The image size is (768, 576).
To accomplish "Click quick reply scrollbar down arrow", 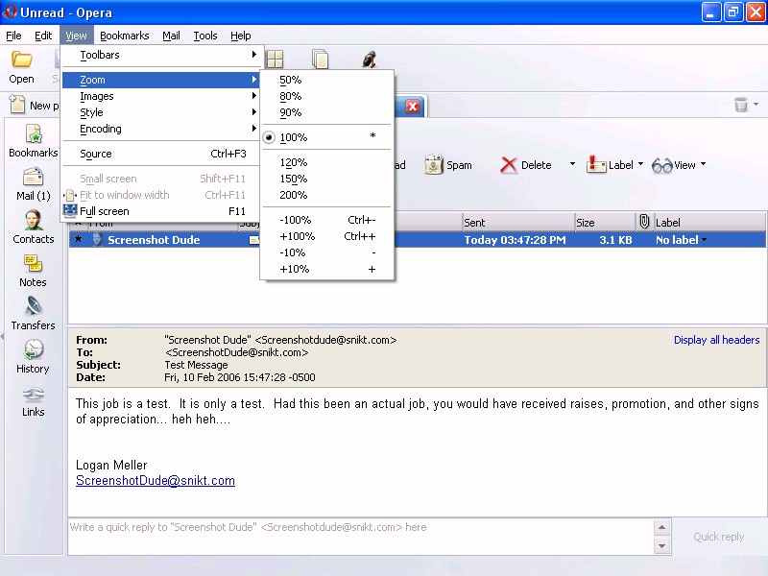I will (661, 545).
